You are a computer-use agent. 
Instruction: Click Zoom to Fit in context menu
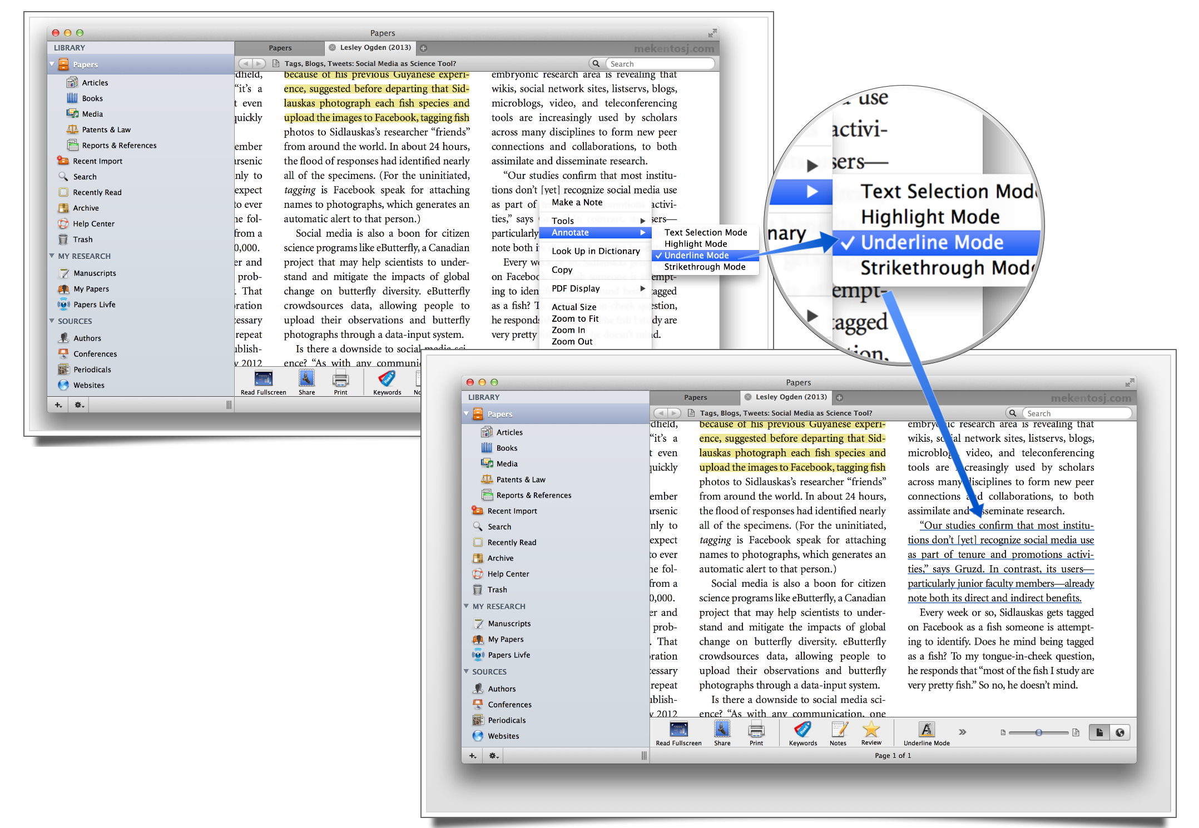tap(574, 318)
